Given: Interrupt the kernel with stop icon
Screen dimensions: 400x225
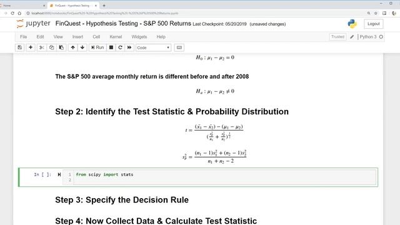Looking at the screenshot, I should [x=111, y=47].
